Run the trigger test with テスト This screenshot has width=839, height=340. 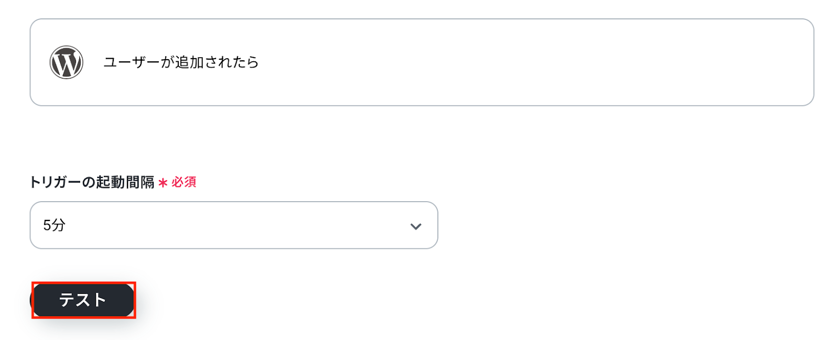[x=83, y=300]
